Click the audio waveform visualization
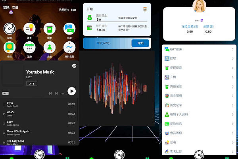238x159 pixels. point(118,88)
